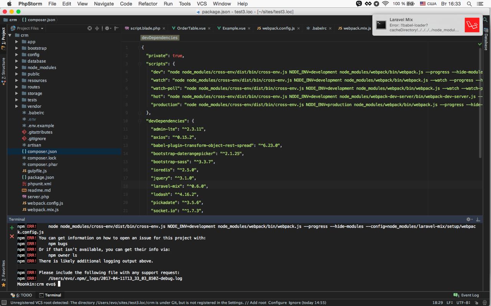Expand the node_modules folder
Image resolution: width=491 pixels, height=306 pixels.
click(x=16, y=67)
